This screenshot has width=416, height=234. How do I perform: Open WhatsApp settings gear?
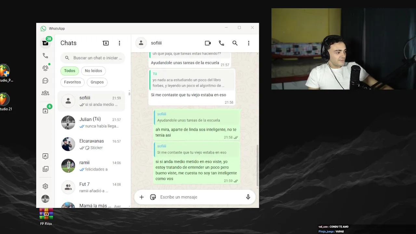tap(45, 186)
